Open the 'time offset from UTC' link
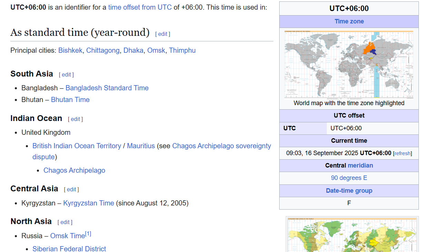 [x=140, y=7]
